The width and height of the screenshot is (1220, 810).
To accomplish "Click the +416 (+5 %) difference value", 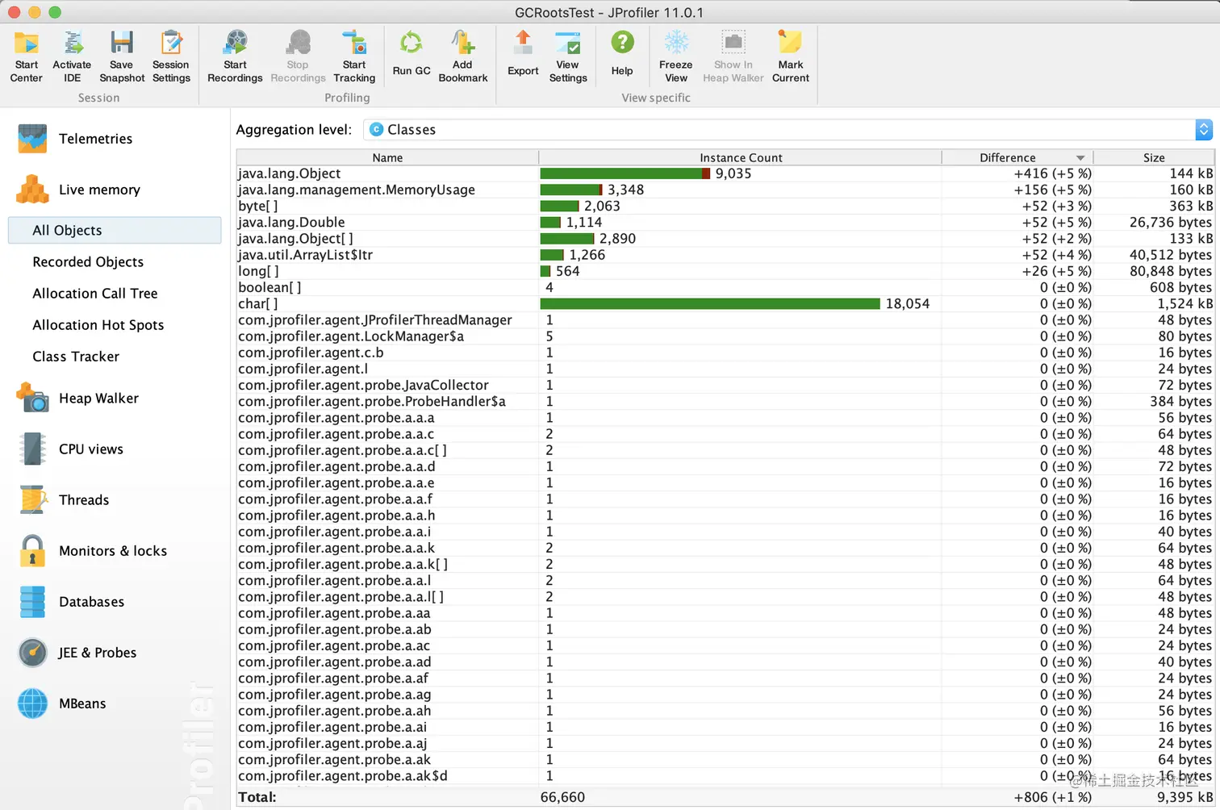I will [1052, 173].
